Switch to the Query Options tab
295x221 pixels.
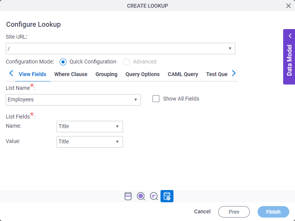click(143, 74)
